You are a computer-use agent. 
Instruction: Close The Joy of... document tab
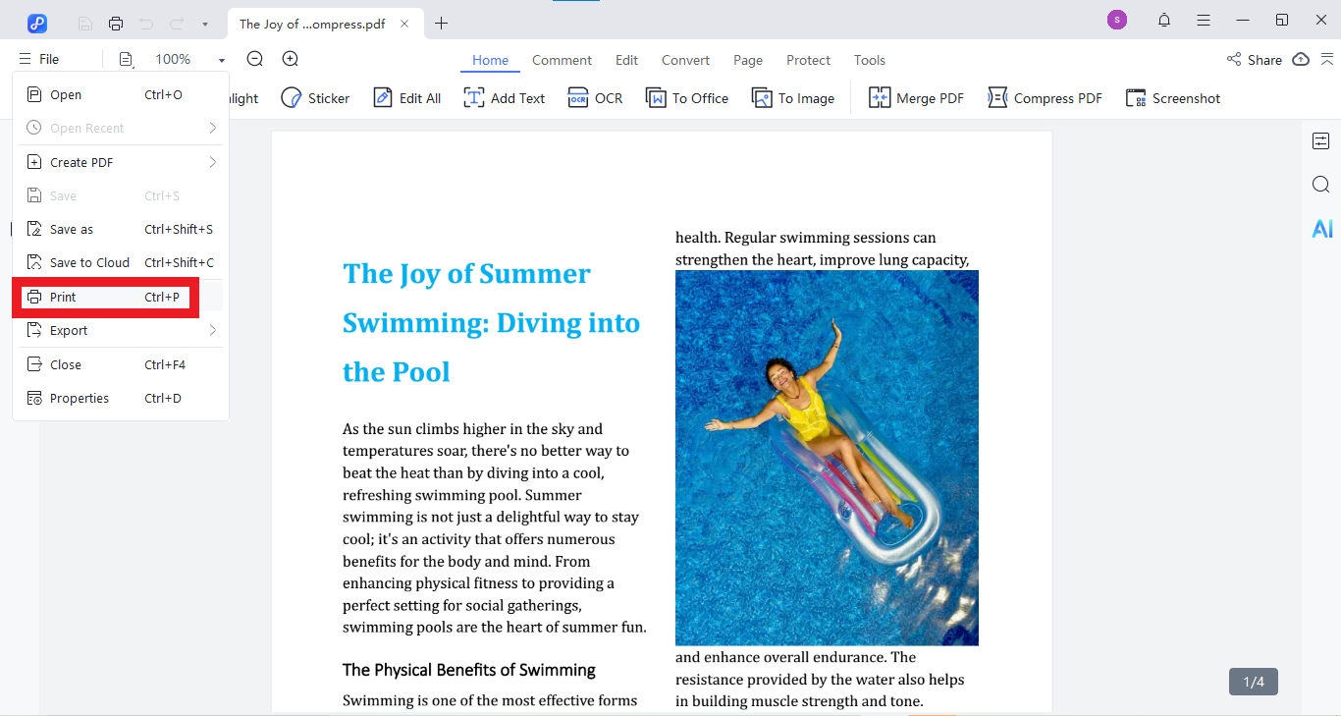coord(404,24)
